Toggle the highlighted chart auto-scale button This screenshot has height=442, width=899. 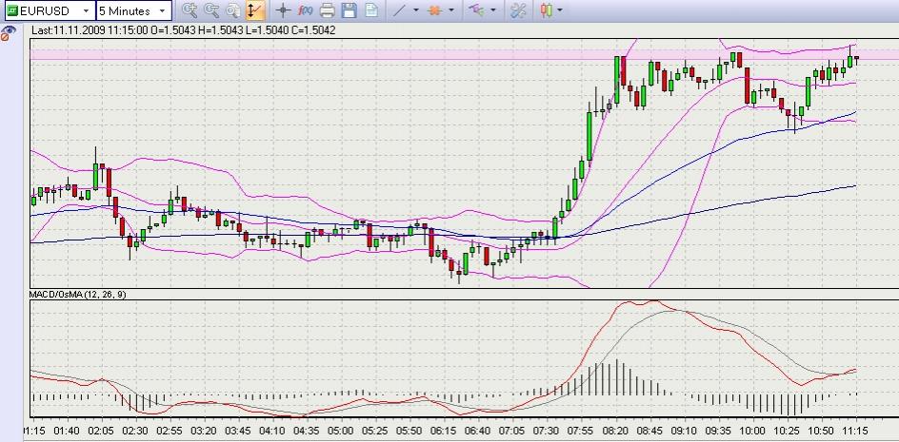pyautogui.click(x=254, y=10)
